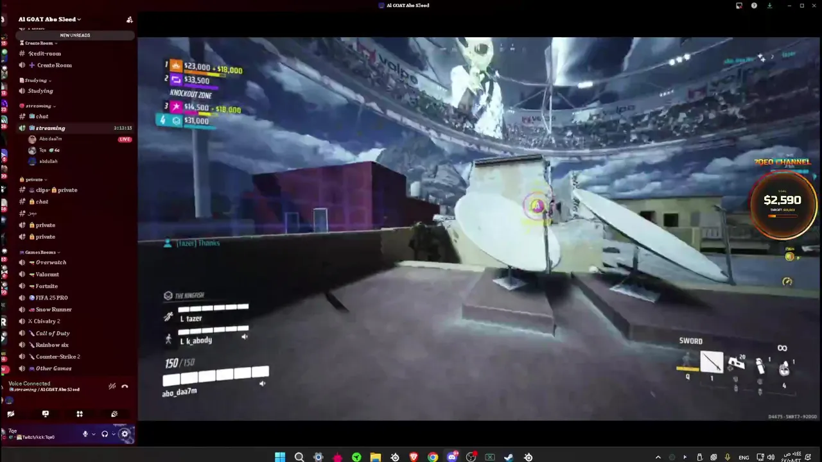Image resolution: width=822 pixels, height=462 pixels.
Task: Open the green taskbar icon beside File Explorer
Action: pos(356,457)
